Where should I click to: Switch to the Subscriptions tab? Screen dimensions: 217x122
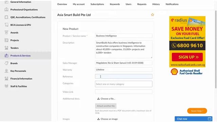pyautogui.click(x=97, y=4)
